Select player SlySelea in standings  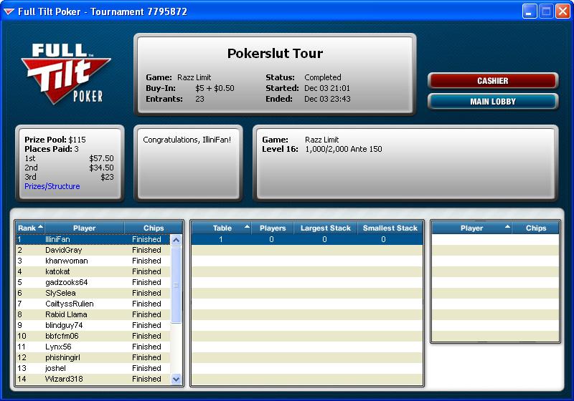click(x=93, y=293)
